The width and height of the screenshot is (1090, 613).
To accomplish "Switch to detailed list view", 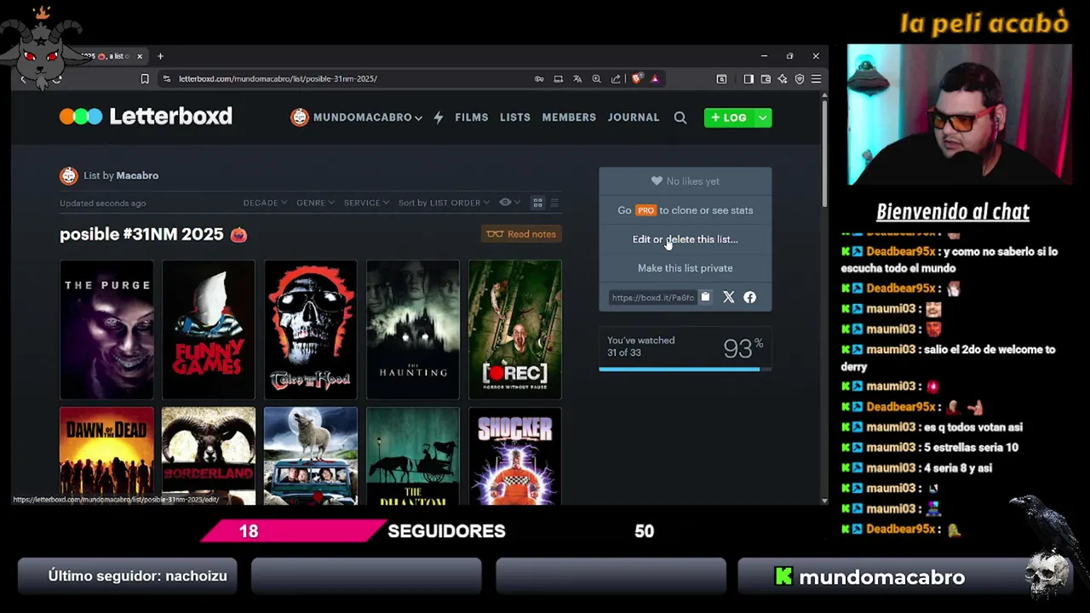I will tap(554, 203).
